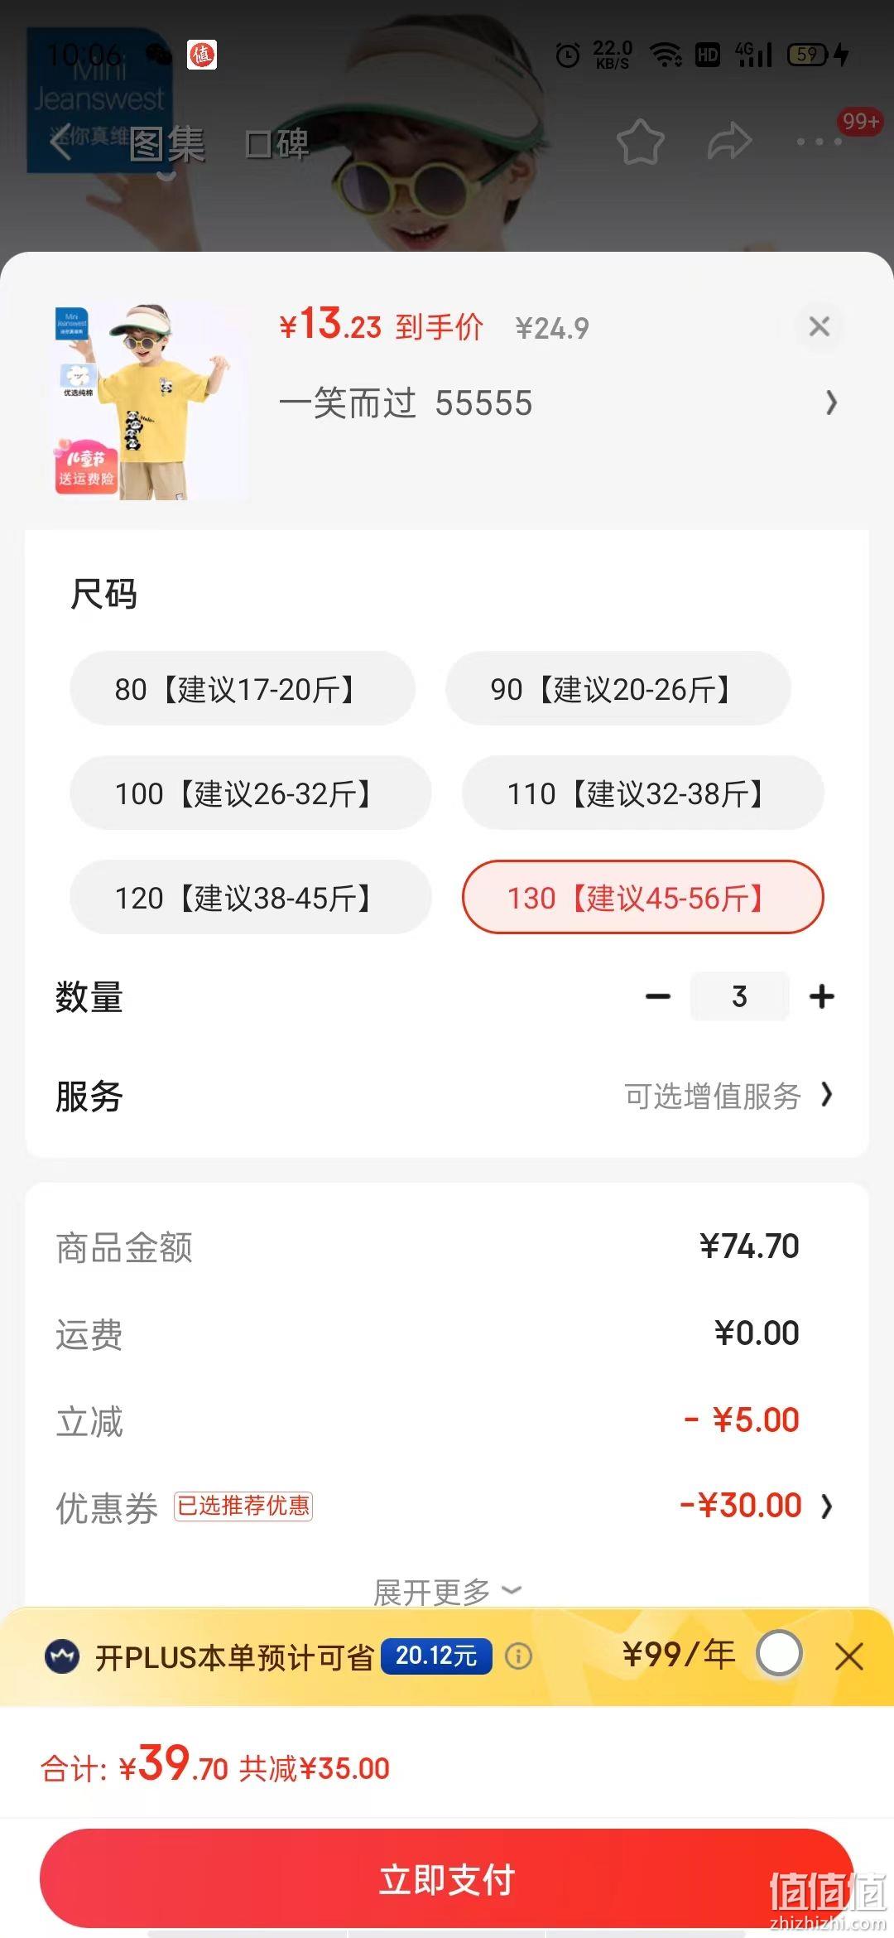Tap the PLUS info circle icon

point(519,1656)
